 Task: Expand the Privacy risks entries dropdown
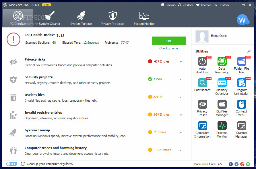click(x=181, y=62)
